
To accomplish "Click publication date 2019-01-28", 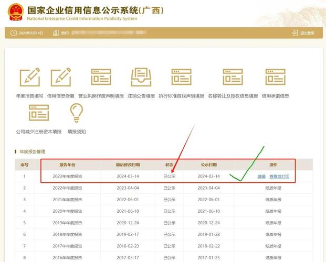I will 209,235.
